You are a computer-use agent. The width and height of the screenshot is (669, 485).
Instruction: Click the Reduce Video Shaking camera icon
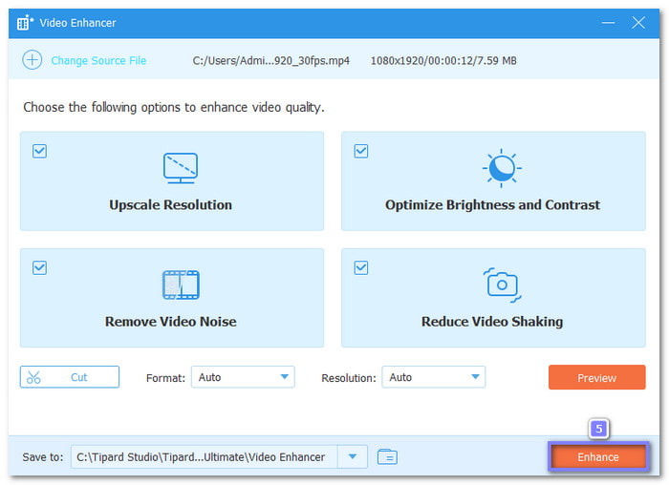(500, 284)
